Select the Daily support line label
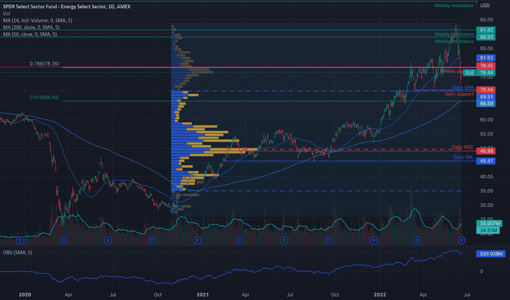The image size is (510, 300). [459, 94]
